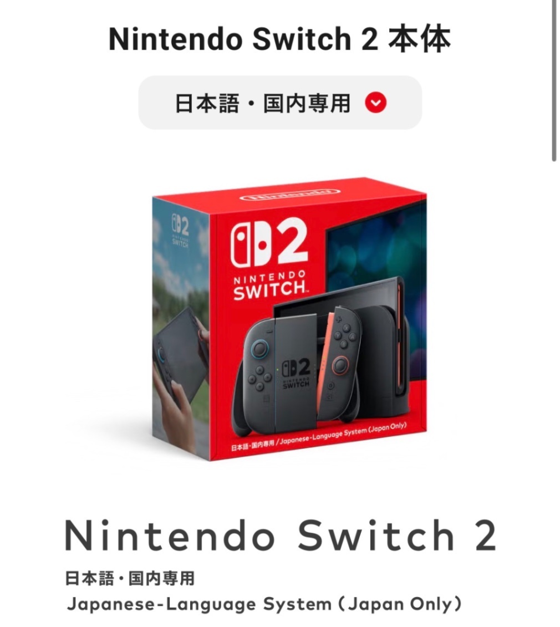Click the small Switch 2 logo on box side
The height and width of the screenshot is (627, 560).
coord(180,230)
